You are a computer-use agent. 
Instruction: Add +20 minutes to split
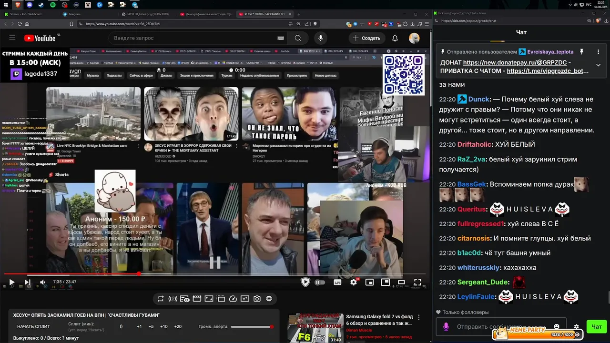(x=178, y=327)
